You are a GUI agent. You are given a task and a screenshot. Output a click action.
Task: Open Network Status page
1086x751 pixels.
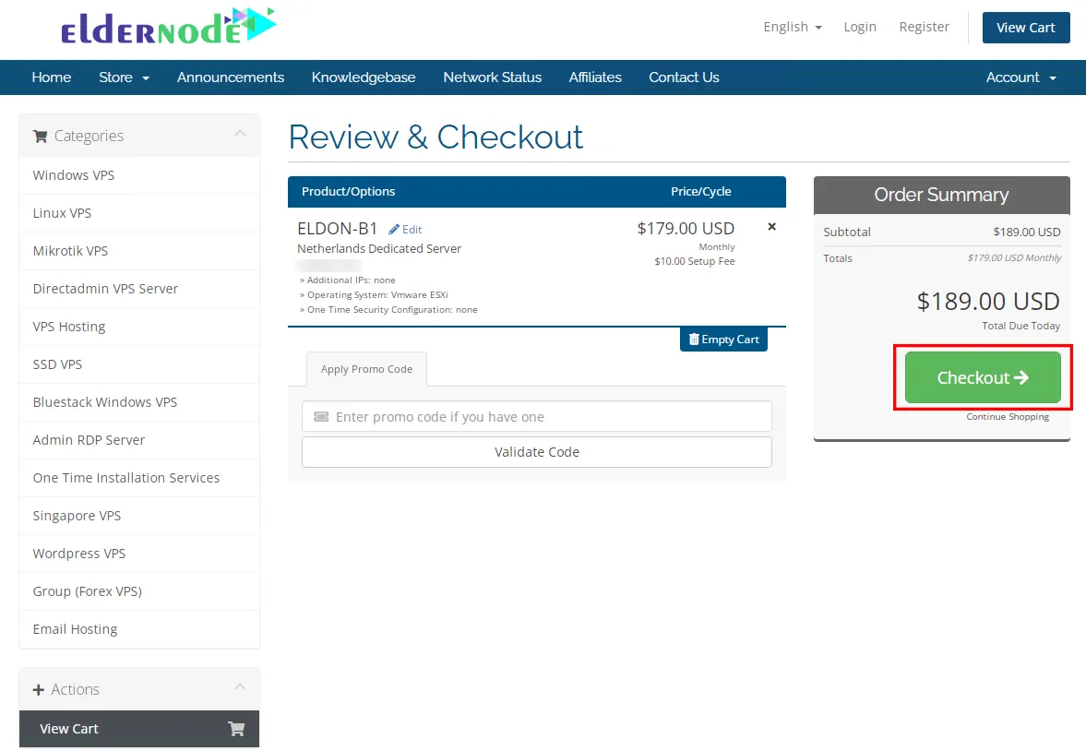[x=493, y=77]
